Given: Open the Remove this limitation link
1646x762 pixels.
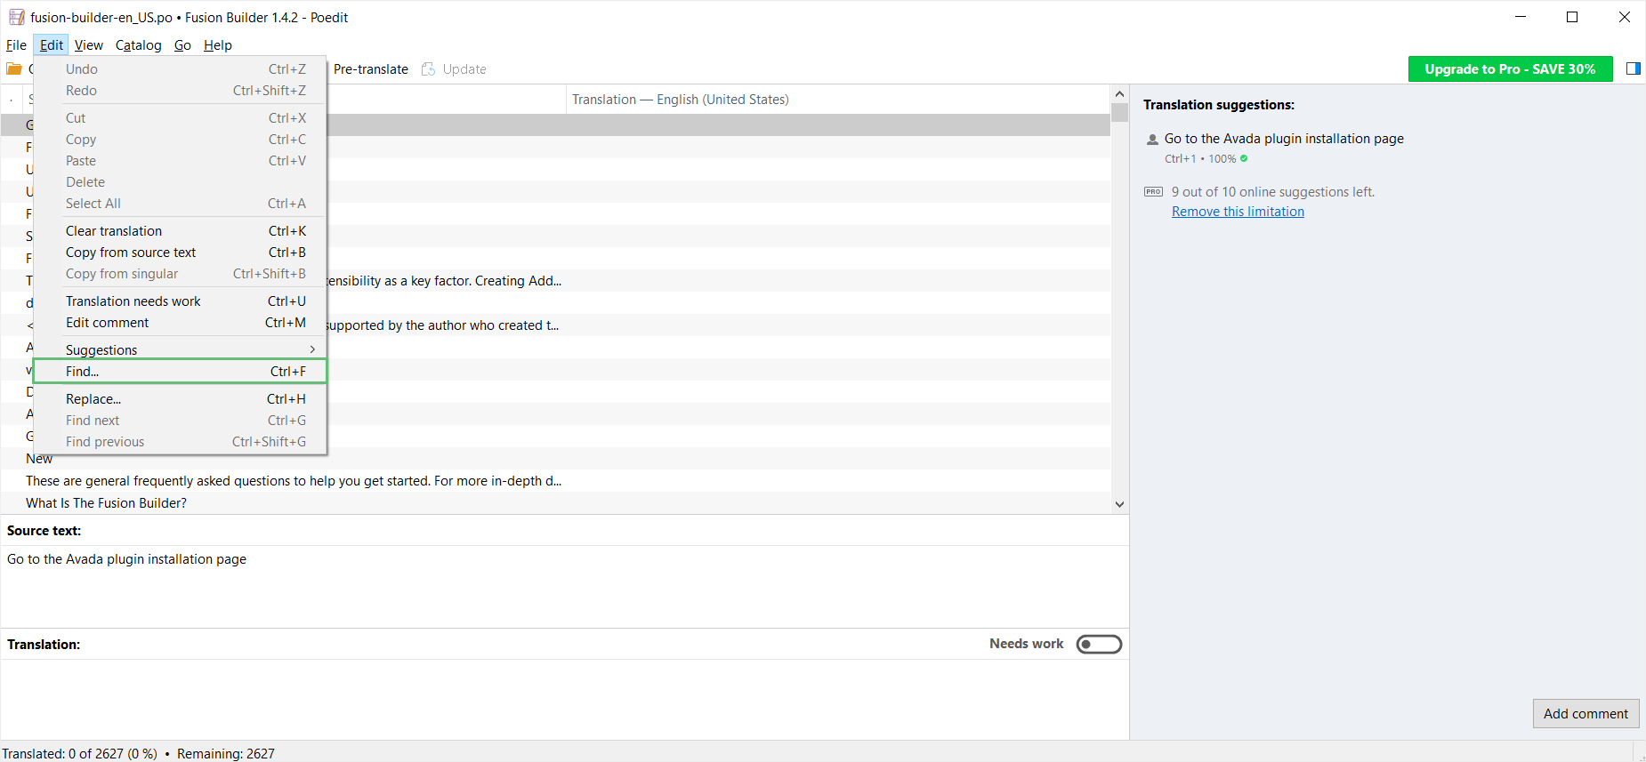Looking at the screenshot, I should pos(1238,211).
